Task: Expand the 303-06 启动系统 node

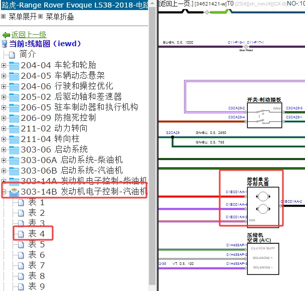Action: coord(4,150)
